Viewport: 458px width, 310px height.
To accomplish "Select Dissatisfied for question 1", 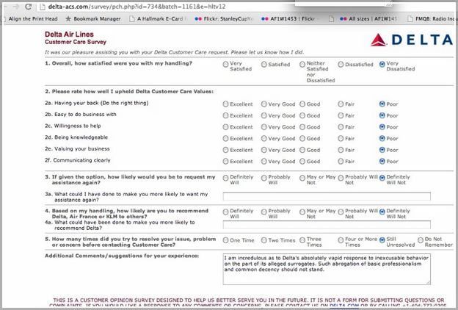I will coord(341,64).
